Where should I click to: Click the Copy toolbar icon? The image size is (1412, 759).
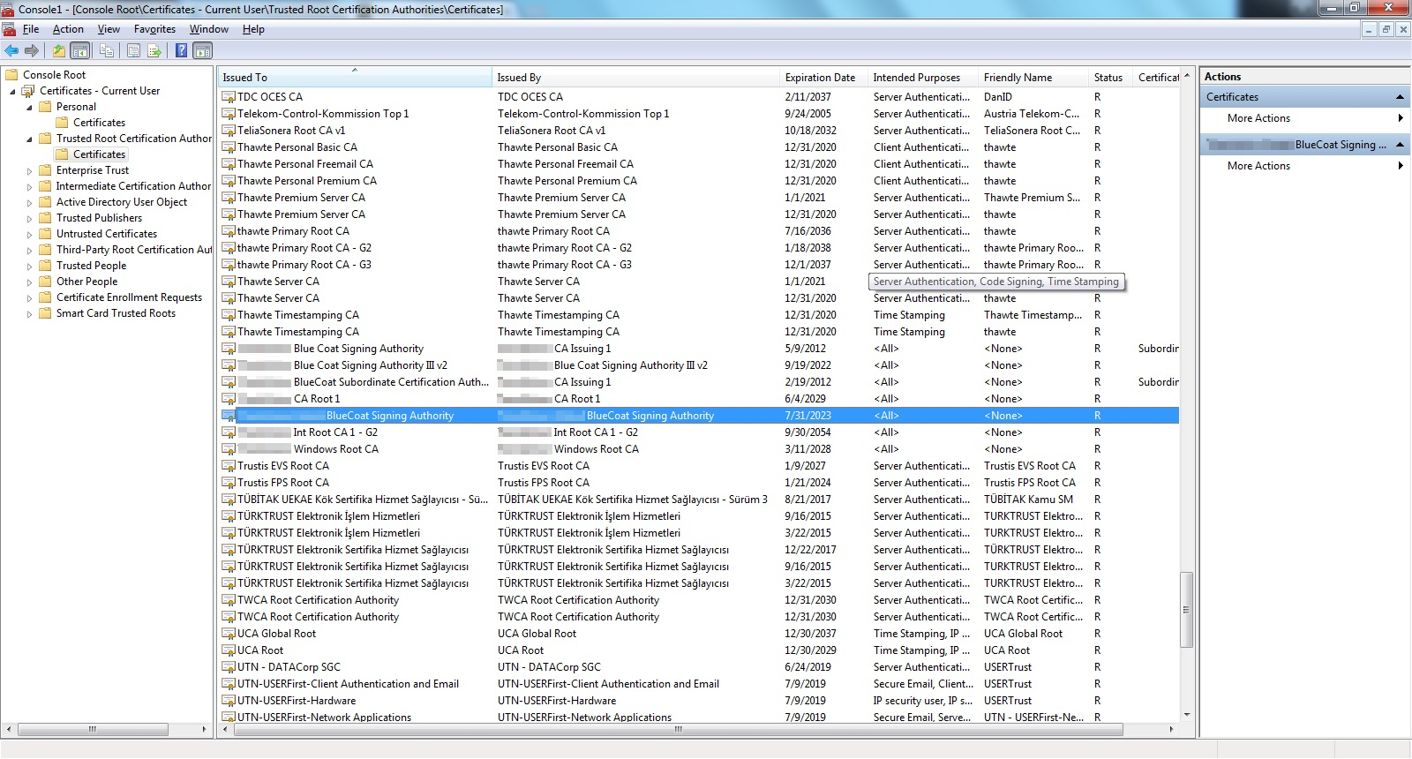pyautogui.click(x=107, y=51)
